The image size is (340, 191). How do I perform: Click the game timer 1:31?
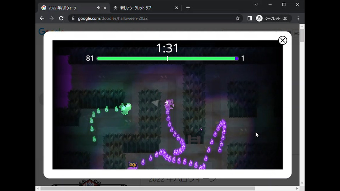(x=167, y=48)
